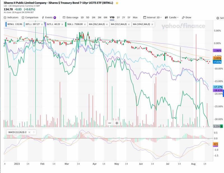The image size is (224, 173).
Task: Select the 5Y date range
Action: (x=129, y=17)
